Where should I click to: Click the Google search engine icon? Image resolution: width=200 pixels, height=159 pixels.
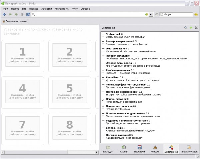[162, 14]
